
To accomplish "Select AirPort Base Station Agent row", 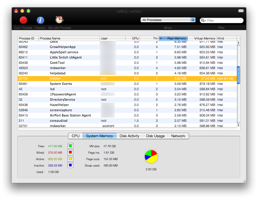I will (127, 115).
